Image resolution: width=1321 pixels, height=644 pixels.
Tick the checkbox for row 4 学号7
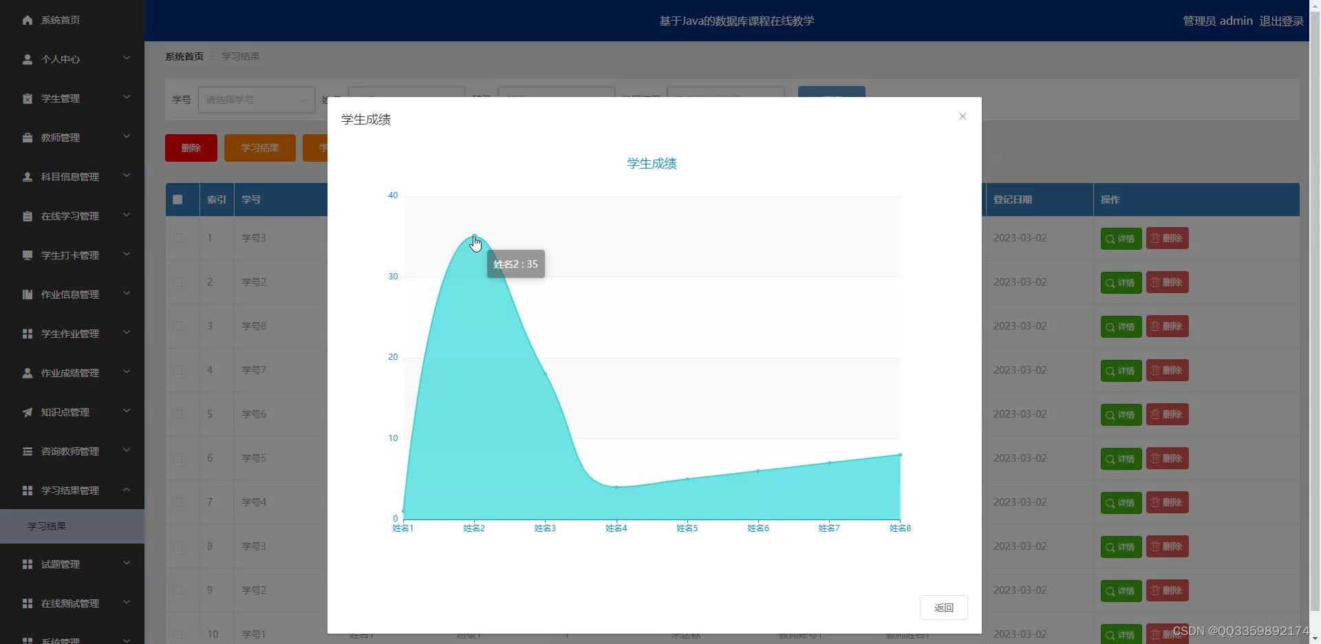pos(178,370)
